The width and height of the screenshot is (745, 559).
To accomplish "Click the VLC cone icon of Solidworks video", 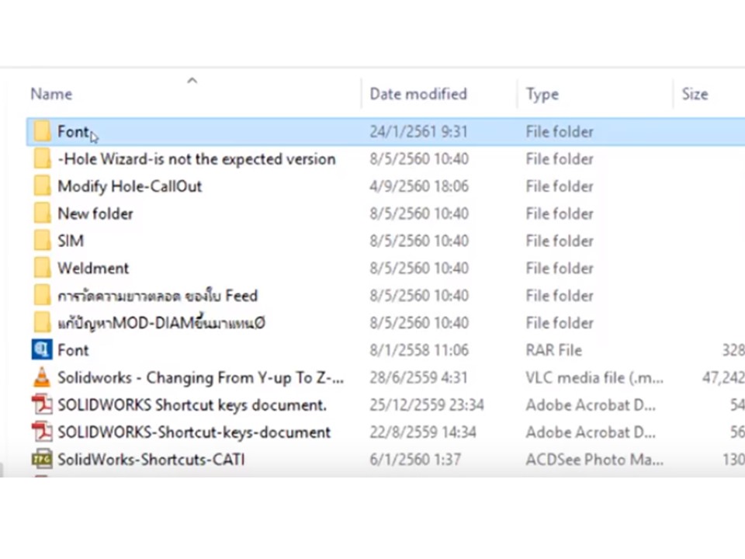I will pyautogui.click(x=42, y=377).
